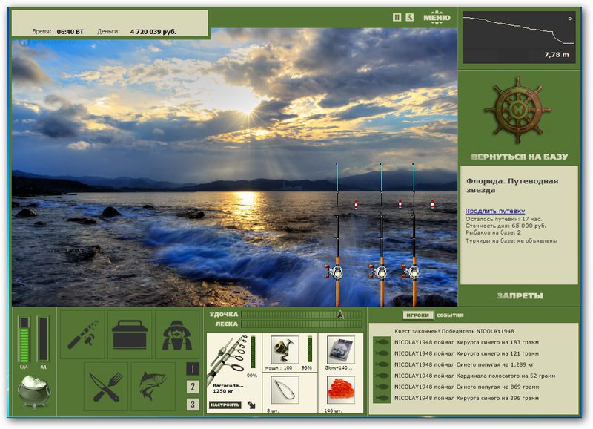Switch to the СОБЫТИЯ tab
The height and width of the screenshot is (429, 593).
[x=450, y=315]
